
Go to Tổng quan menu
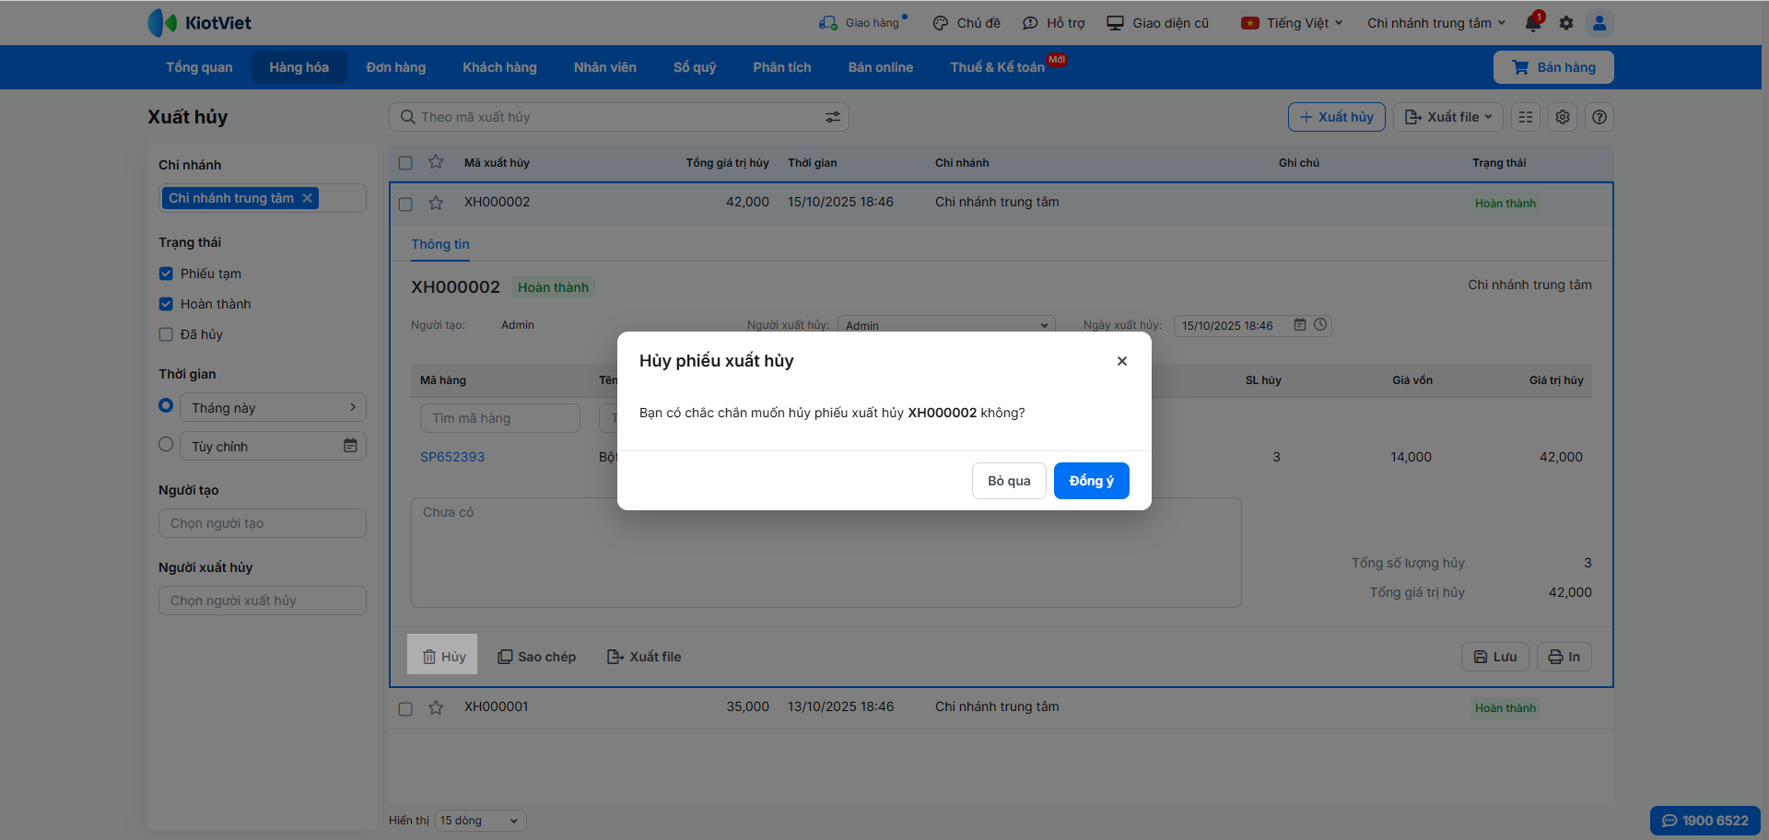coord(199,67)
